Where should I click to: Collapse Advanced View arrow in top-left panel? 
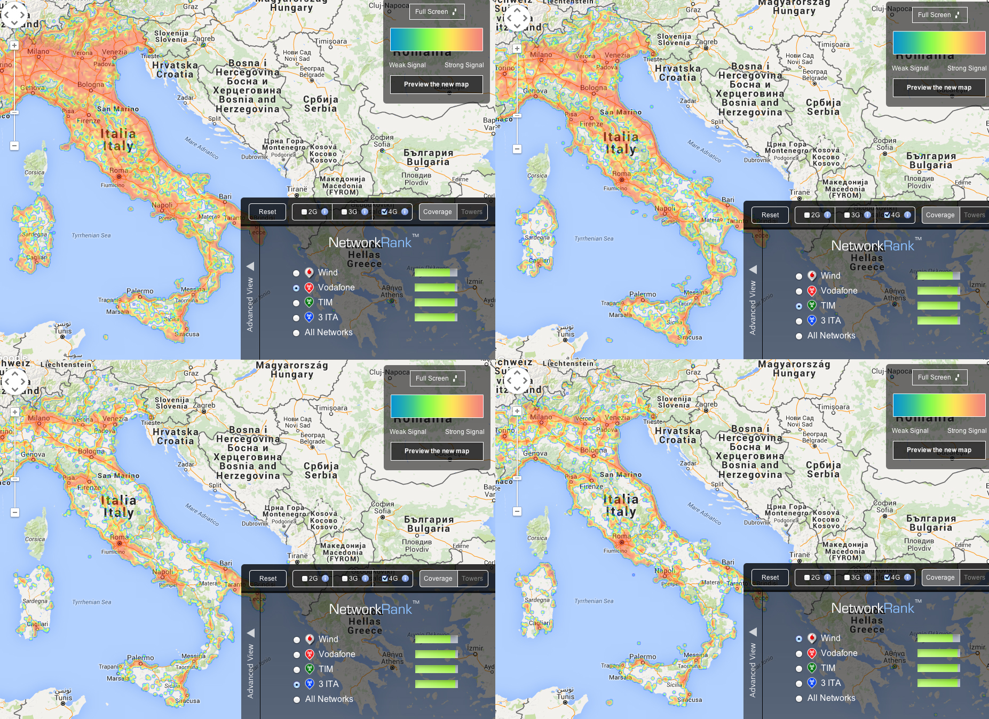(250, 266)
